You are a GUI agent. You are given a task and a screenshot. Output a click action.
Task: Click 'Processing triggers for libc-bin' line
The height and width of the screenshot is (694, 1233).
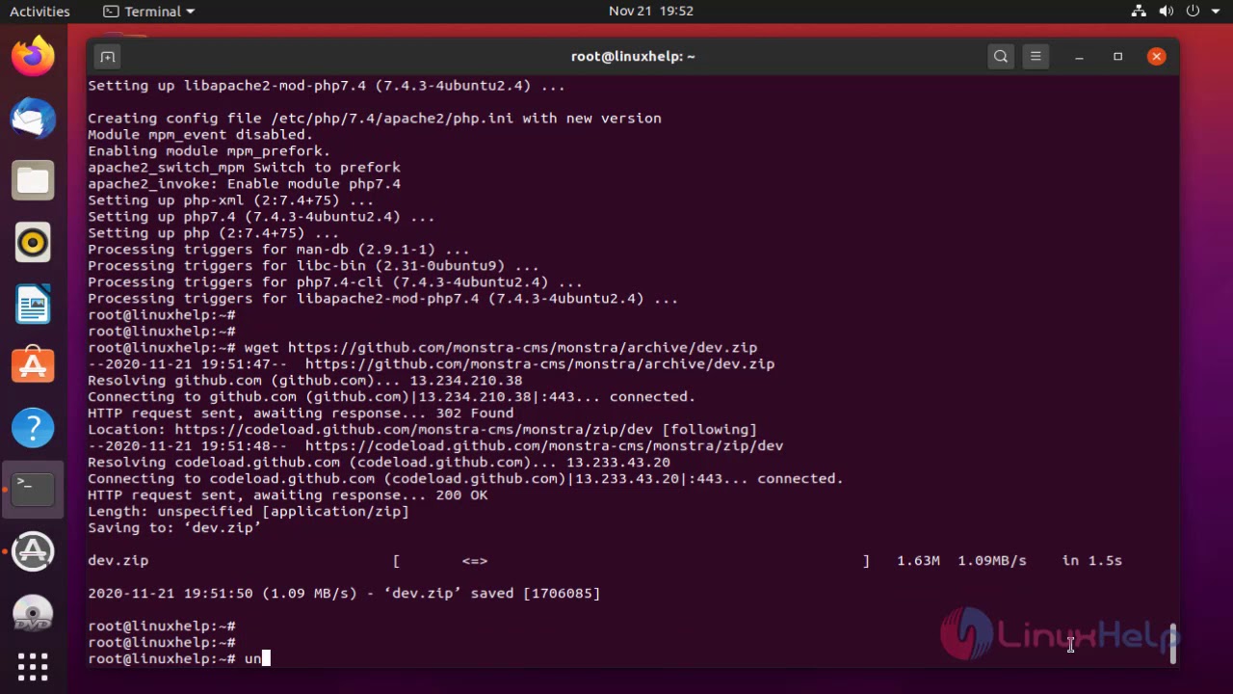click(x=313, y=266)
